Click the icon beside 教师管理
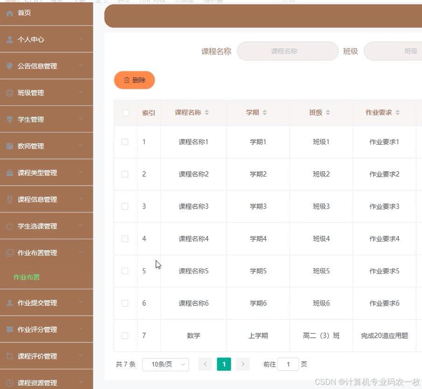This screenshot has width=422, height=389. (10, 146)
